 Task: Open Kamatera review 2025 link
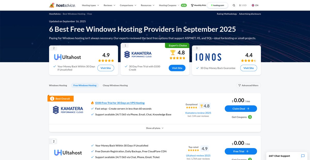tap(198, 113)
